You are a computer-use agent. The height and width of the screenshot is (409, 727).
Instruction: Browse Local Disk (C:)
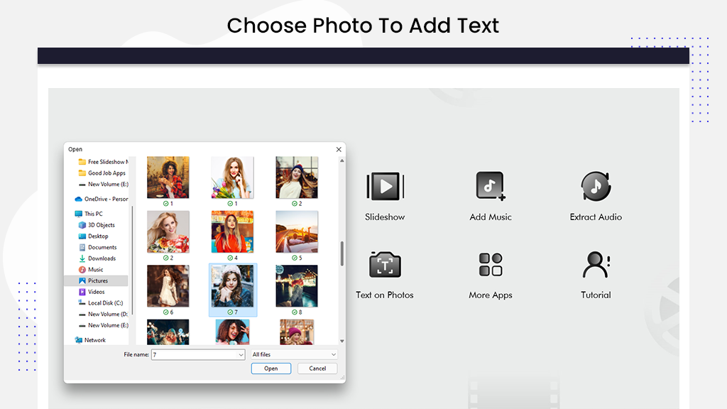click(101, 302)
